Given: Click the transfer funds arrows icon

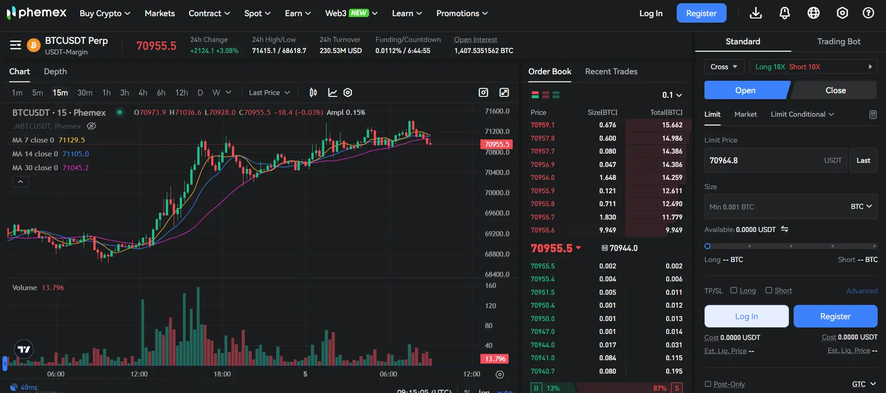Looking at the screenshot, I should tap(784, 229).
